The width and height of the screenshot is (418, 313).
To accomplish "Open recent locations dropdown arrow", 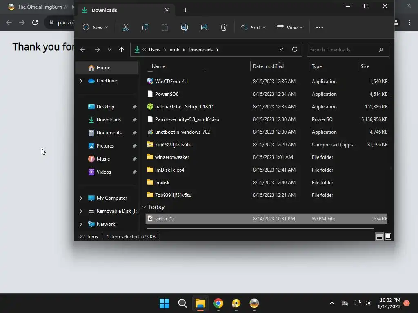I will 109,50.
